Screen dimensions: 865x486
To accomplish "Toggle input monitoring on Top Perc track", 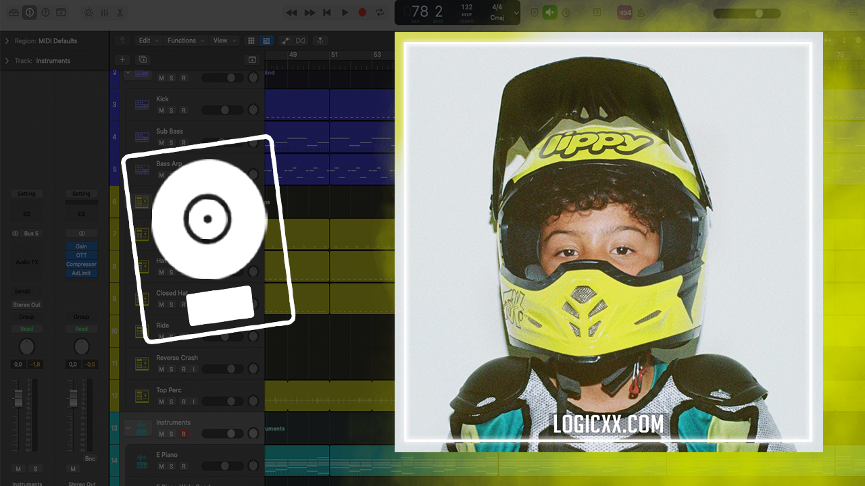I will (x=194, y=402).
